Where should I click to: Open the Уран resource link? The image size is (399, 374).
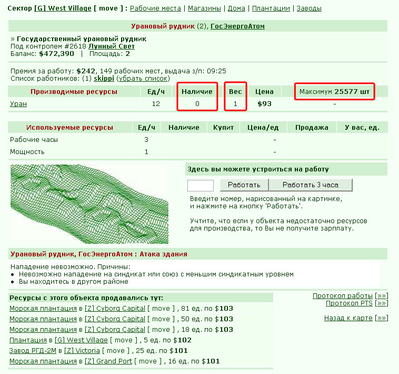point(18,104)
